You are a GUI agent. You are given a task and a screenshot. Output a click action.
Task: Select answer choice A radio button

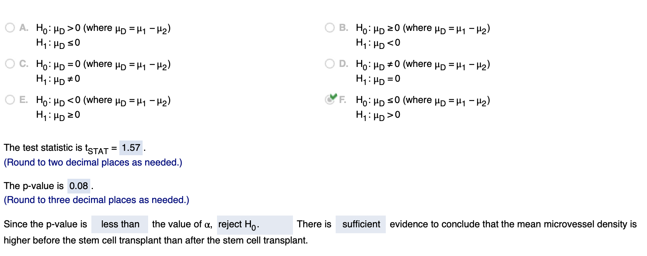click(x=9, y=26)
